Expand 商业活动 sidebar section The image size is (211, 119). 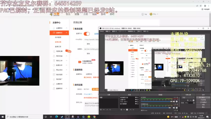[x=66, y=70]
